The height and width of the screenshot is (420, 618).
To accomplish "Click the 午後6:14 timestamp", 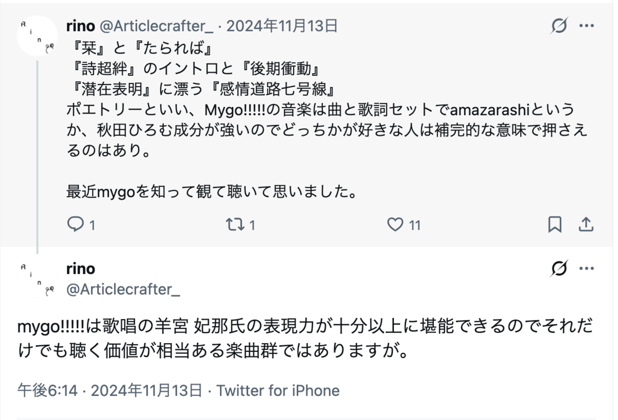I will click(47, 390).
